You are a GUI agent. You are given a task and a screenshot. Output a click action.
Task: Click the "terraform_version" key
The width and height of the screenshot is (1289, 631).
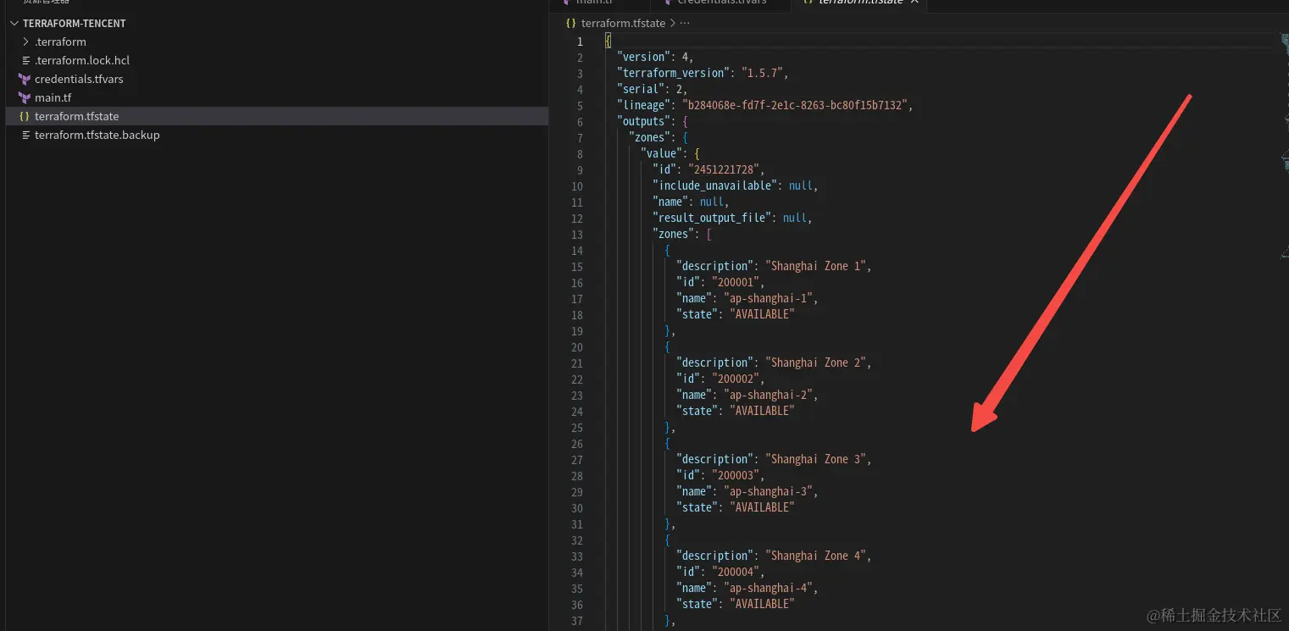pyautogui.click(x=674, y=73)
